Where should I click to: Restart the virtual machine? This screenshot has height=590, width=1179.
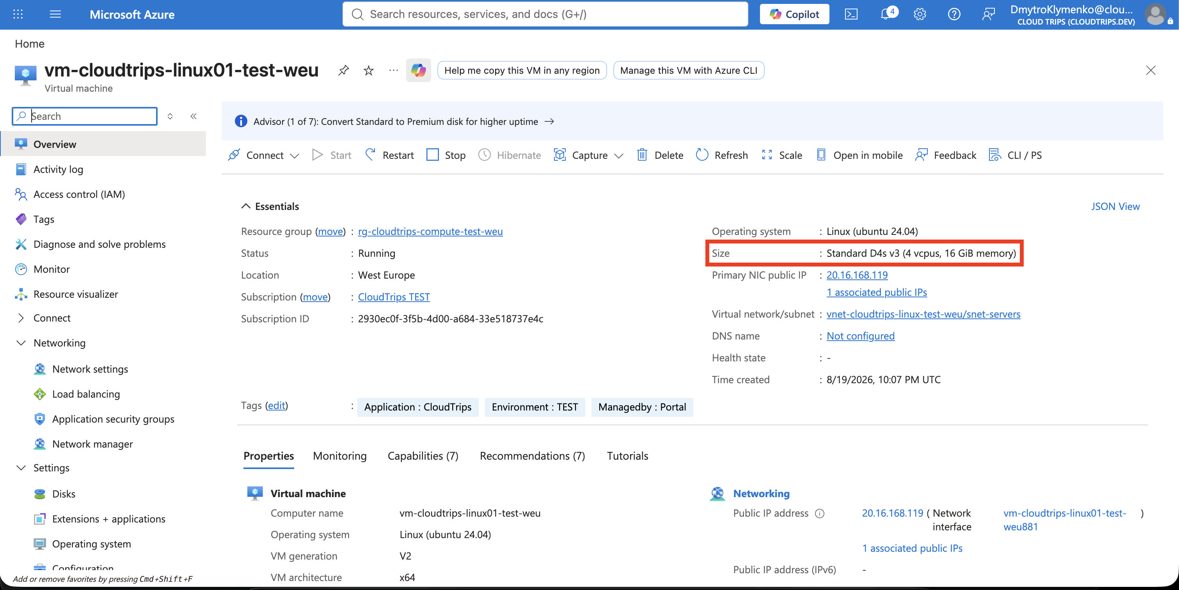389,155
